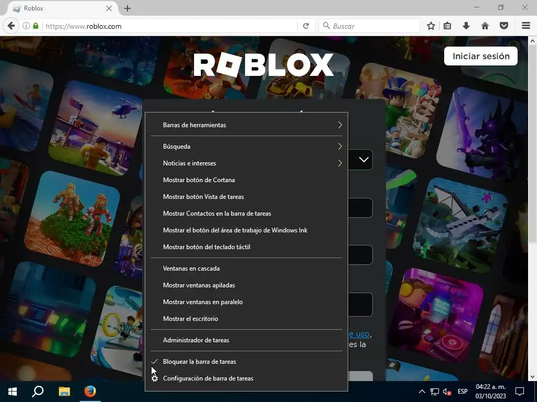Open Noticias e intereses submenu

(x=246, y=163)
